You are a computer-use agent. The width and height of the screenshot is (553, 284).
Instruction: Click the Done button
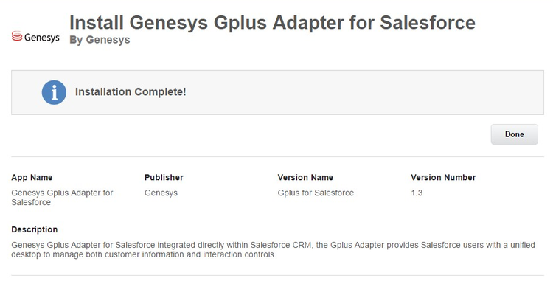[x=514, y=134]
